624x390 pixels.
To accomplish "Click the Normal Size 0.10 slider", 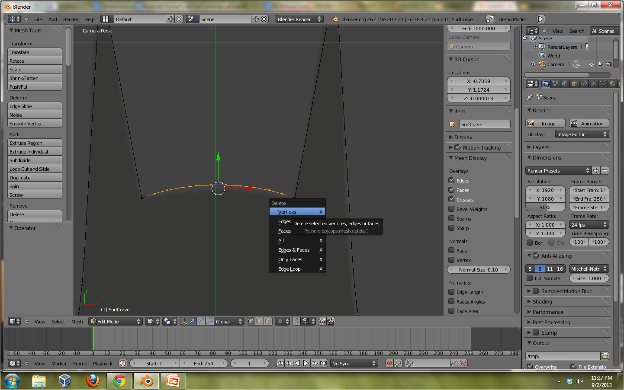I will [479, 269].
